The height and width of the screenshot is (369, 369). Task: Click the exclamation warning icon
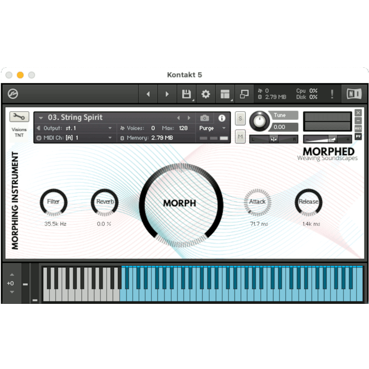click(332, 94)
